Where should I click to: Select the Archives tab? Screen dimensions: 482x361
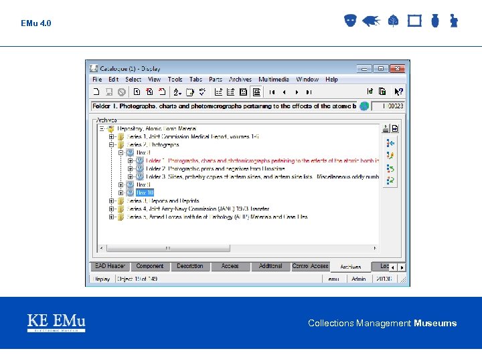coord(350,267)
